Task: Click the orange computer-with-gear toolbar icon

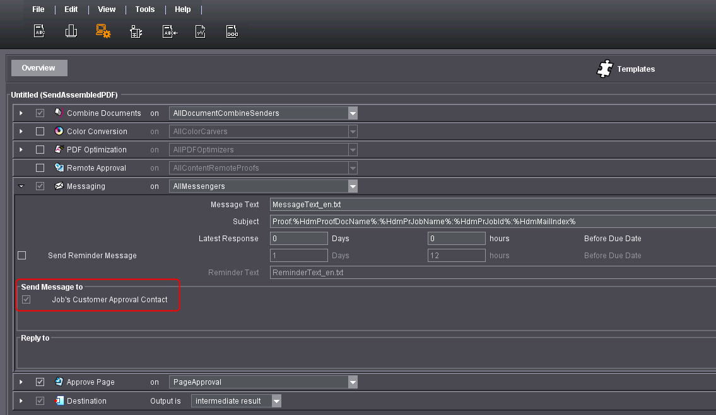Action: click(x=103, y=31)
